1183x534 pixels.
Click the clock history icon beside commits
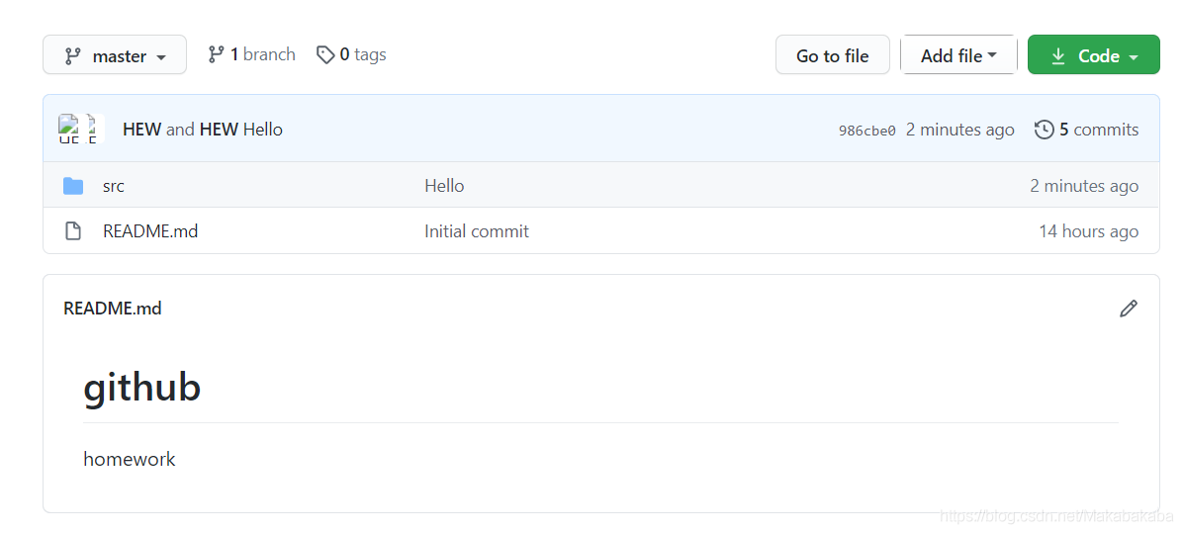pos(1045,130)
